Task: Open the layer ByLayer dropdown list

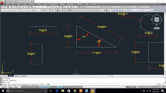Action: (89, 7)
